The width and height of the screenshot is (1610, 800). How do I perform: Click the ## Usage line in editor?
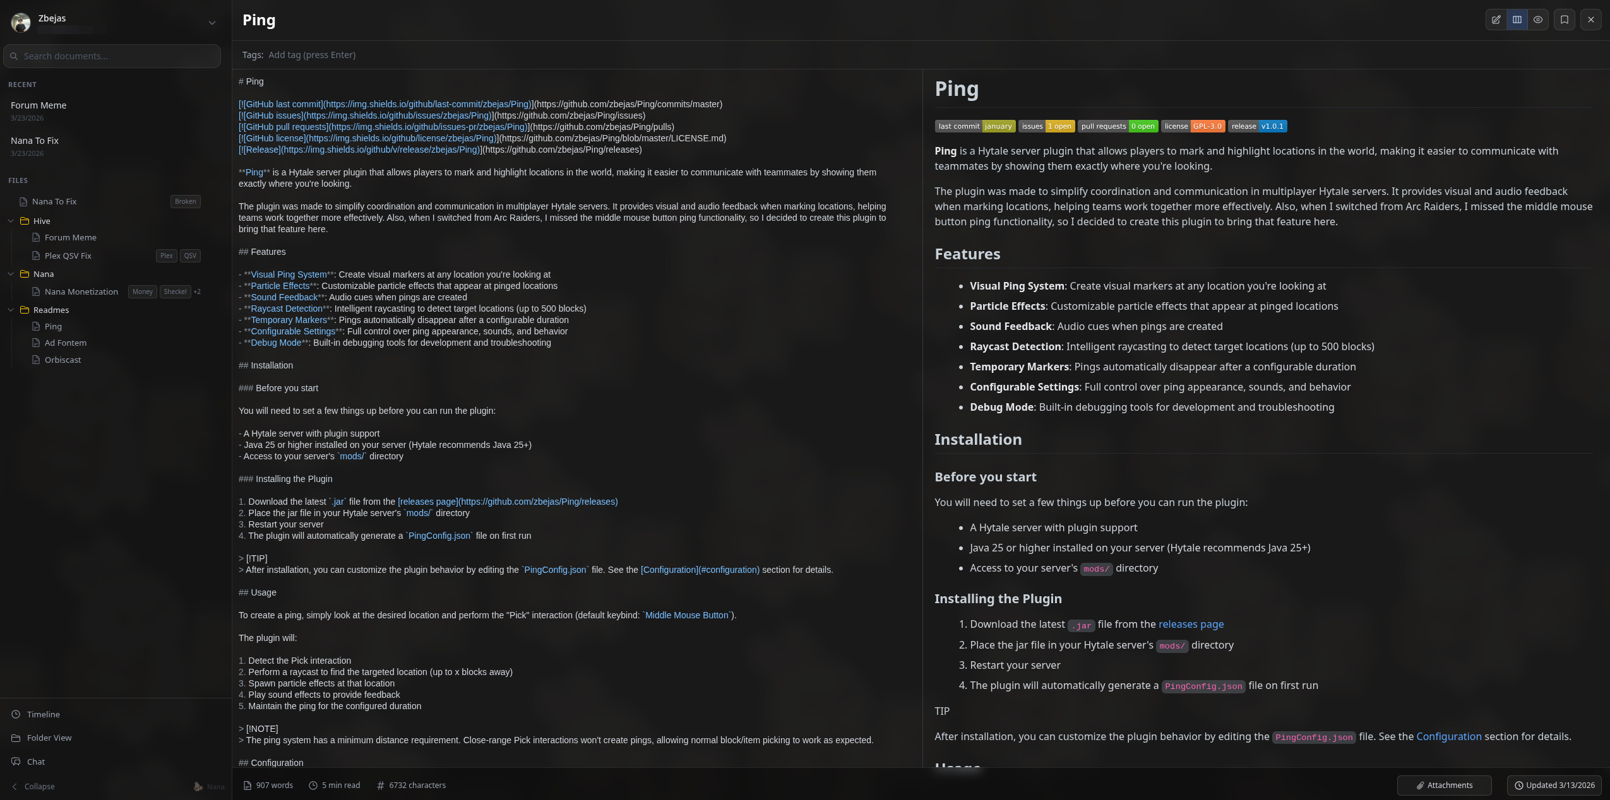[258, 592]
